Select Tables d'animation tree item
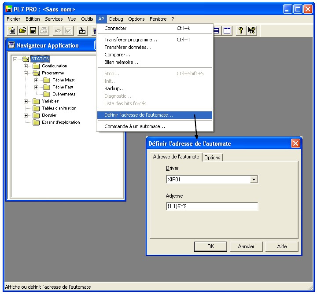The width and height of the screenshot is (317, 294). point(59,108)
